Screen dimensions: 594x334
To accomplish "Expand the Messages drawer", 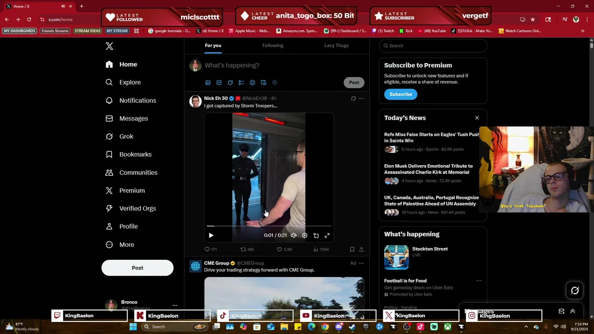I will [573, 311].
